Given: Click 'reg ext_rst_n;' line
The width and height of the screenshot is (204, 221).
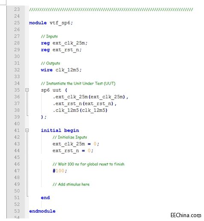Looking at the screenshot, I should [x=61, y=50].
